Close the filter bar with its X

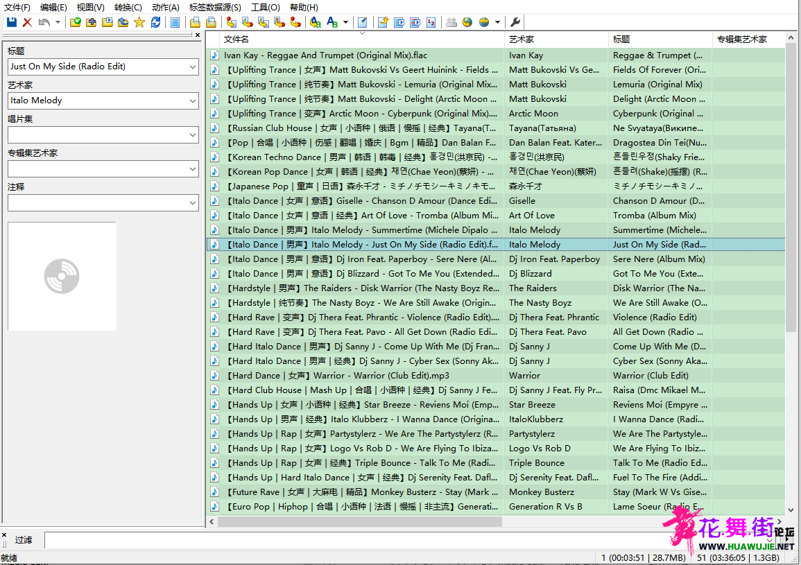coord(4,535)
